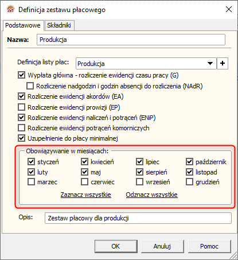The width and height of the screenshot is (238, 260).
Task: Select the Podstawowe tab
Action: (x=23, y=25)
